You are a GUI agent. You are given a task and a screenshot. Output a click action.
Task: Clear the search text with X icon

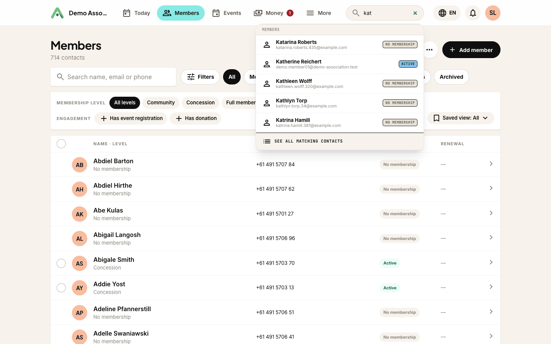[415, 13]
